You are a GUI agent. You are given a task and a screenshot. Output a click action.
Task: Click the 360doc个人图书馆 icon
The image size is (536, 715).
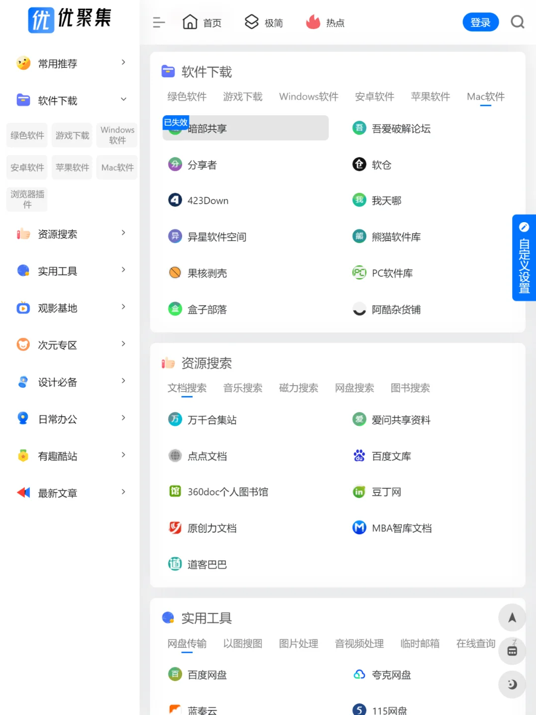coord(175,491)
